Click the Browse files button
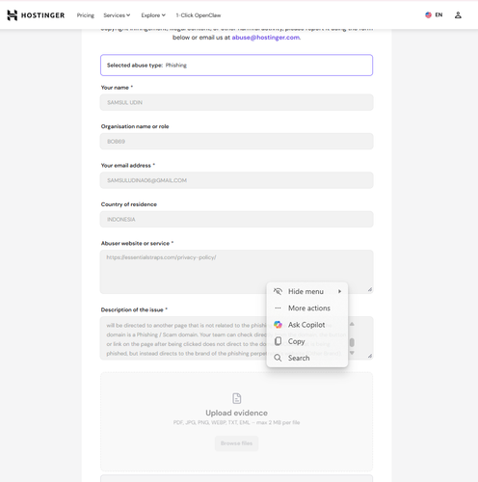This screenshot has height=482, width=478. [x=237, y=443]
